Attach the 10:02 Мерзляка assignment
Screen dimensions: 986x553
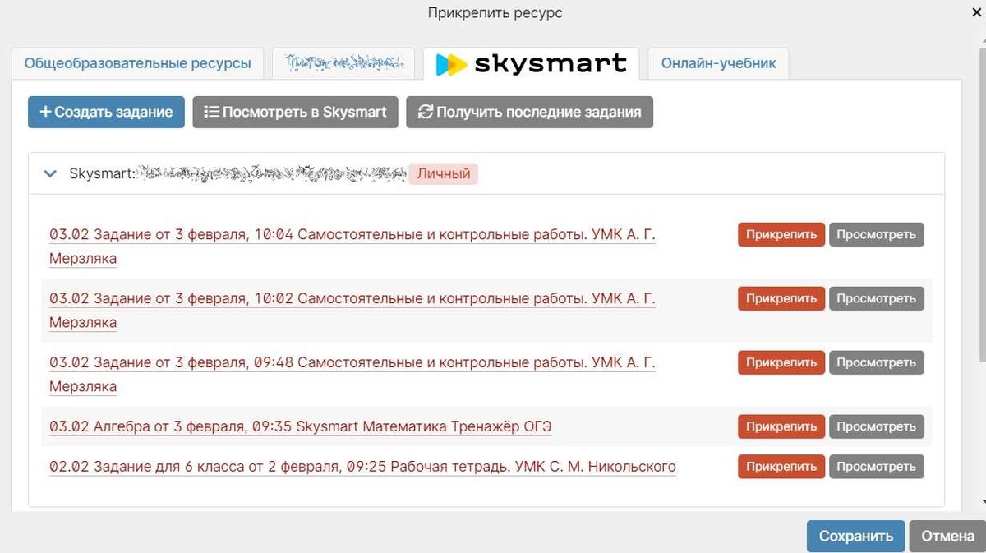[x=781, y=298]
